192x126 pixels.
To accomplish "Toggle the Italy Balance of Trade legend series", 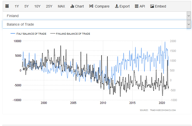I will tap(31, 34).
